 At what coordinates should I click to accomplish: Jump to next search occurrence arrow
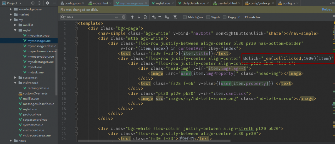tap(139, 17)
